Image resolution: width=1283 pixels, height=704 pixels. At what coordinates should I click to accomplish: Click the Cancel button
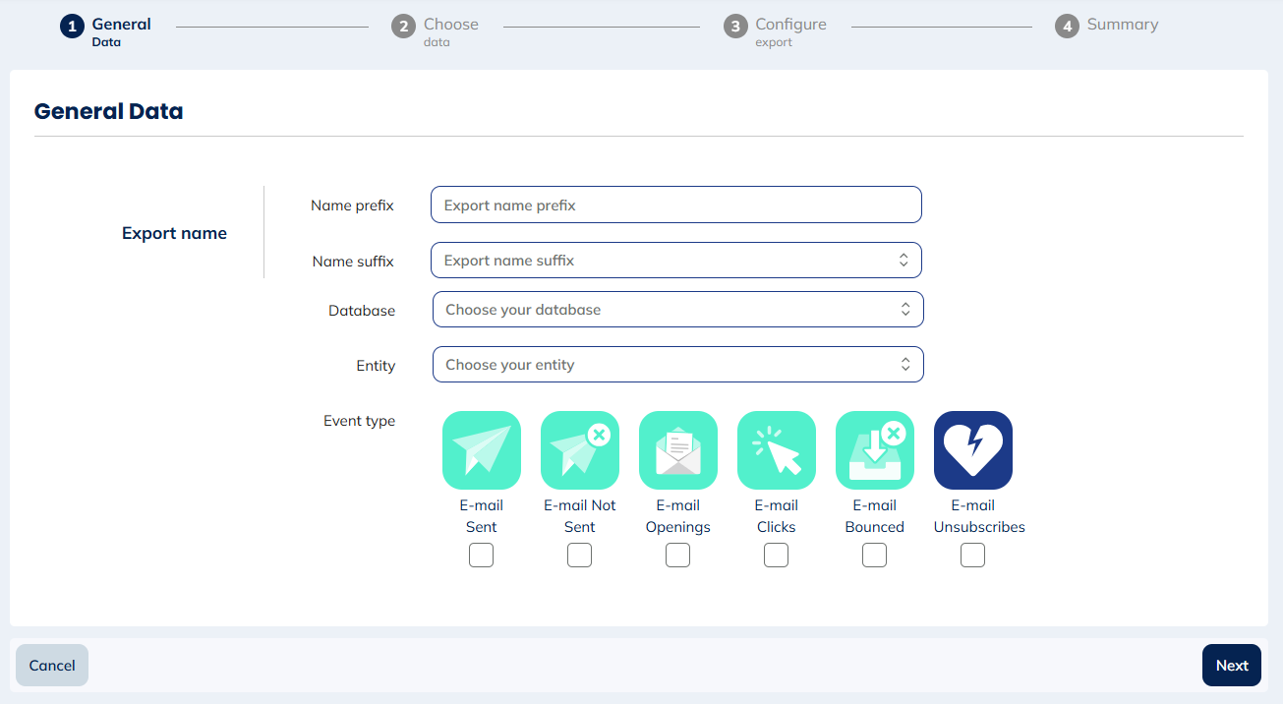pyautogui.click(x=51, y=665)
